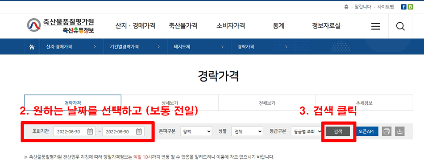Open end date calendar picker icon
424x168 pixels.
click(x=139, y=131)
